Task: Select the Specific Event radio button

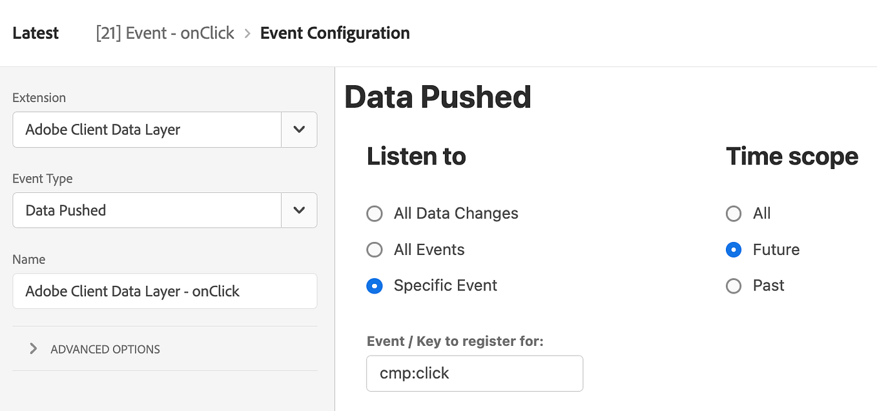Action: pyautogui.click(x=375, y=286)
